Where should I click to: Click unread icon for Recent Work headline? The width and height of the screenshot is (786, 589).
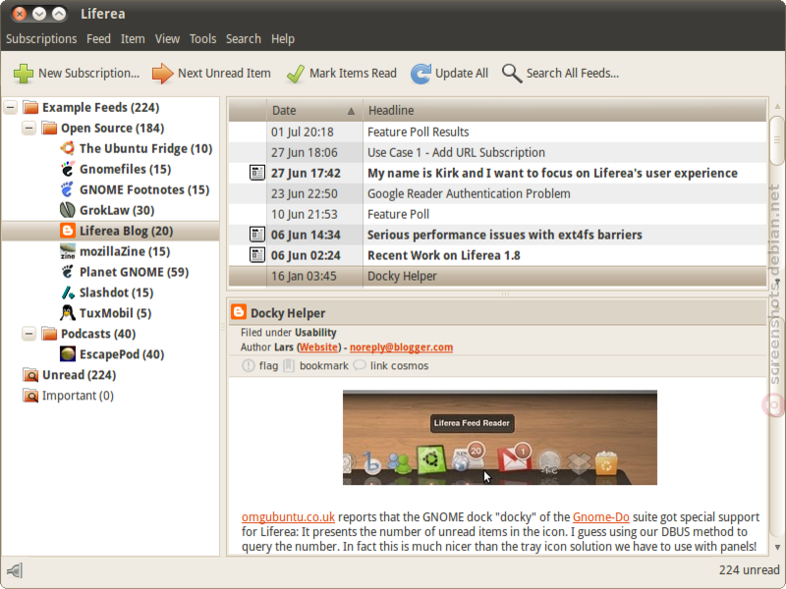[x=257, y=255]
